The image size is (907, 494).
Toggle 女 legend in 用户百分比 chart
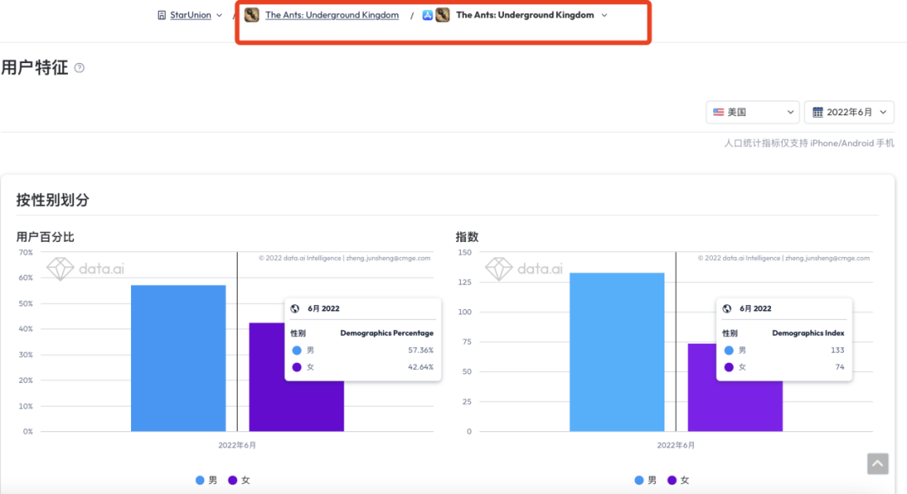pos(239,480)
